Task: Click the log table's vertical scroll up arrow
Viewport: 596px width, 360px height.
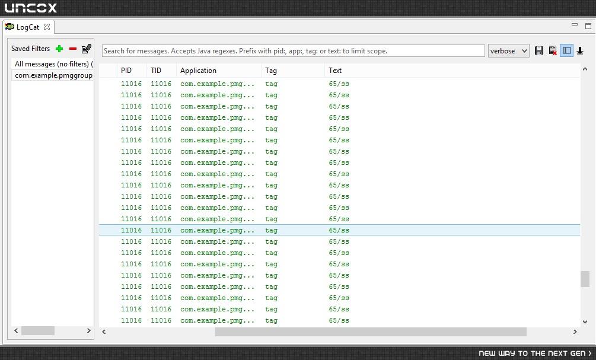Action: (x=585, y=69)
